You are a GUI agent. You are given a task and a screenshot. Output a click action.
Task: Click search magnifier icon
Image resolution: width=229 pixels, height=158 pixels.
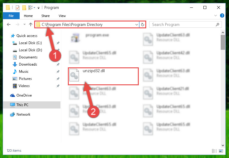217,24
